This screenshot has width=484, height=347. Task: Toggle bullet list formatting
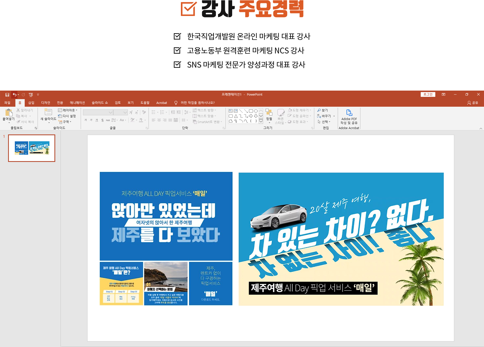click(154, 112)
